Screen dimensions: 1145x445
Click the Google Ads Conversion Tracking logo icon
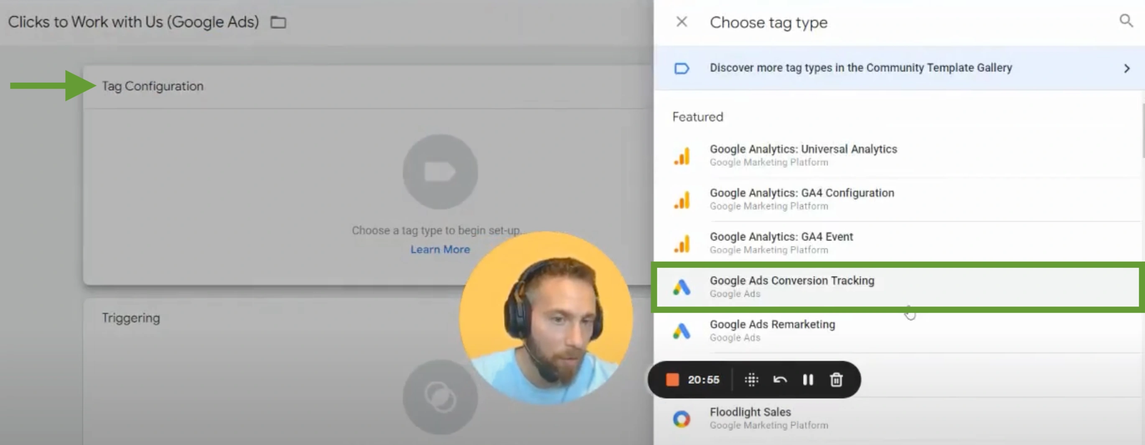click(x=682, y=287)
